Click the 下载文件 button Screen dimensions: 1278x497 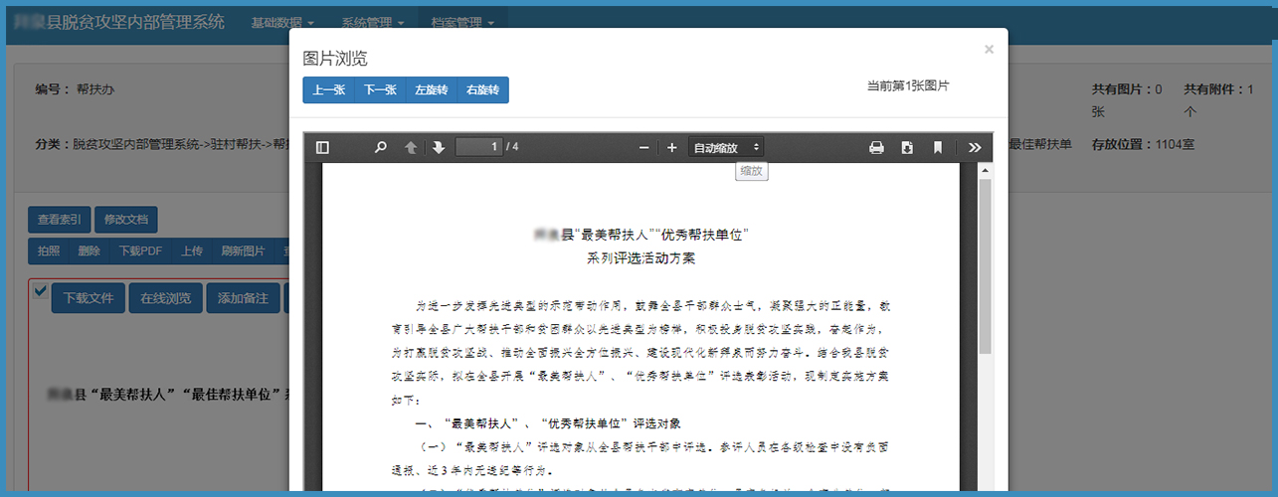pos(89,298)
